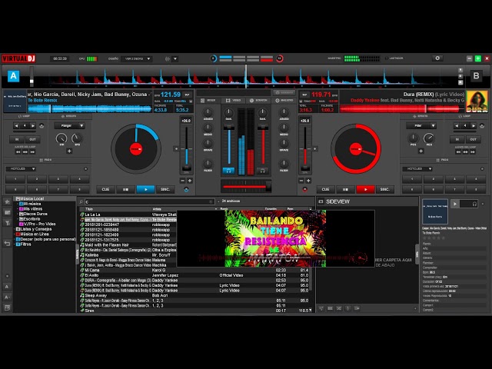Click the deck B loop double arrow
This screenshot has width=492, height=369.
click(473, 126)
